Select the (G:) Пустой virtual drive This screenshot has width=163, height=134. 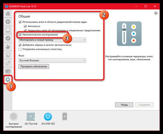(x=31, y=117)
